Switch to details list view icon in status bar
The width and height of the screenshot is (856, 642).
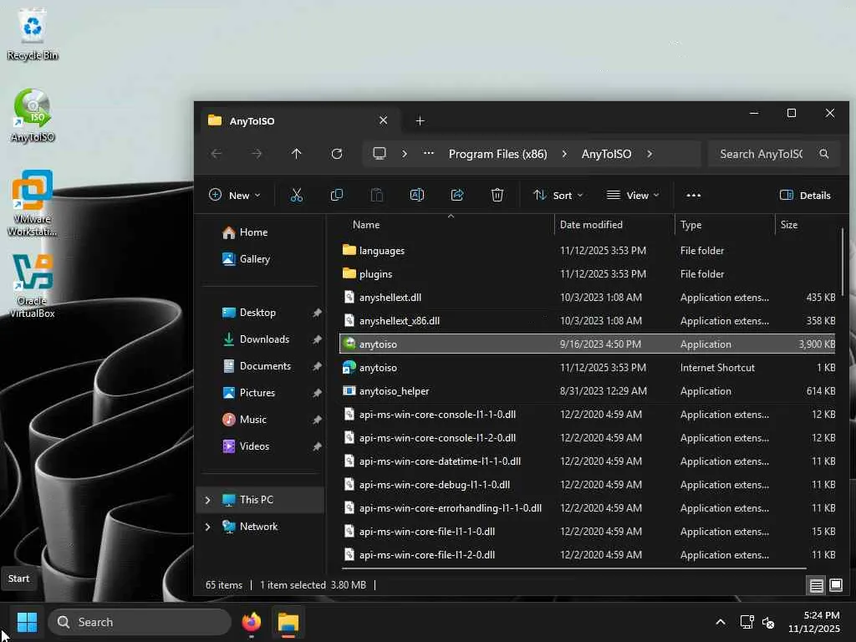[x=816, y=585]
